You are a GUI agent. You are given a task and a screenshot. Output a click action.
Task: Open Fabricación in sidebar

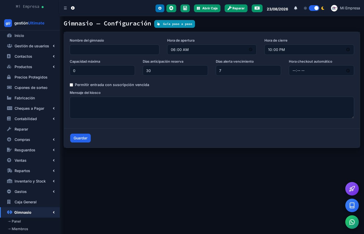point(30,98)
